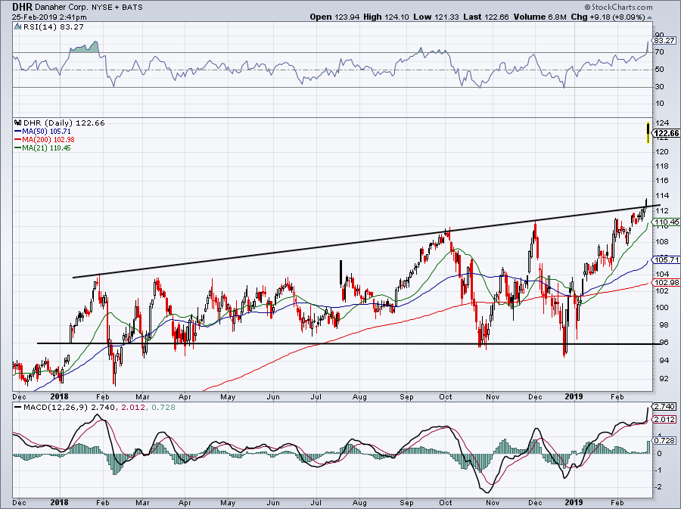Click the teal 0.728 histogram value in the MACD label

tap(164, 408)
